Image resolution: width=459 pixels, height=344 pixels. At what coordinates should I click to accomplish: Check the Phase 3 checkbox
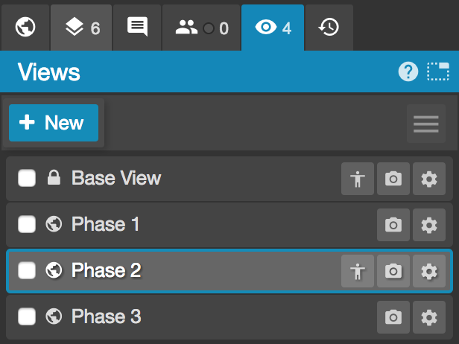click(x=27, y=317)
